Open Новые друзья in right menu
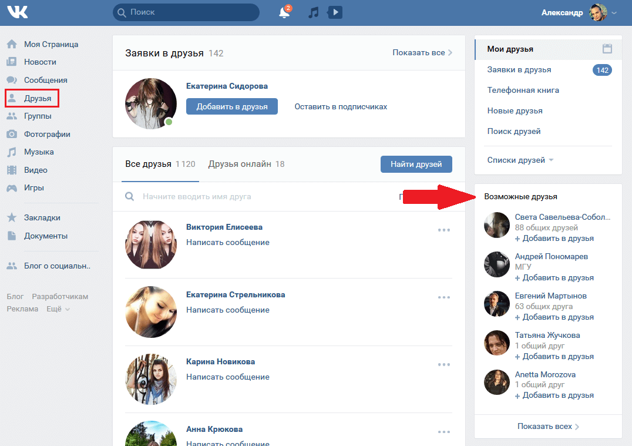The height and width of the screenshot is (446, 632). [x=515, y=111]
